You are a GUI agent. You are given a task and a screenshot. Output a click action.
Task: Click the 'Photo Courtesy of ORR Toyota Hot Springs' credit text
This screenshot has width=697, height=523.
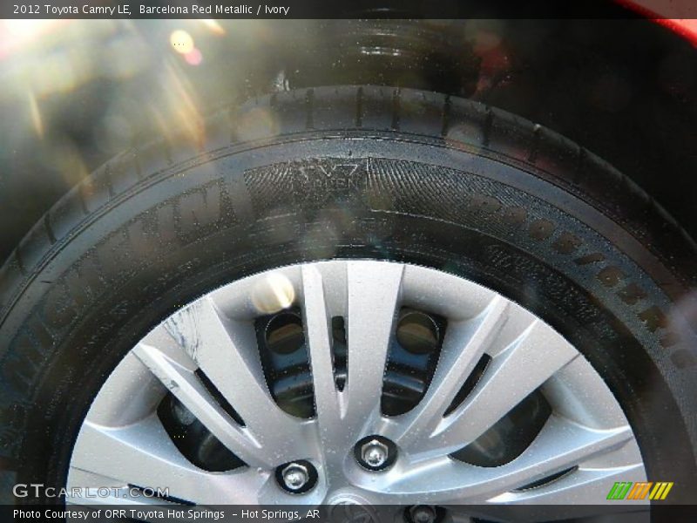pyautogui.click(x=118, y=514)
